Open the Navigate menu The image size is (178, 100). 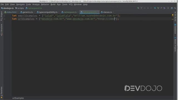point(20,4)
